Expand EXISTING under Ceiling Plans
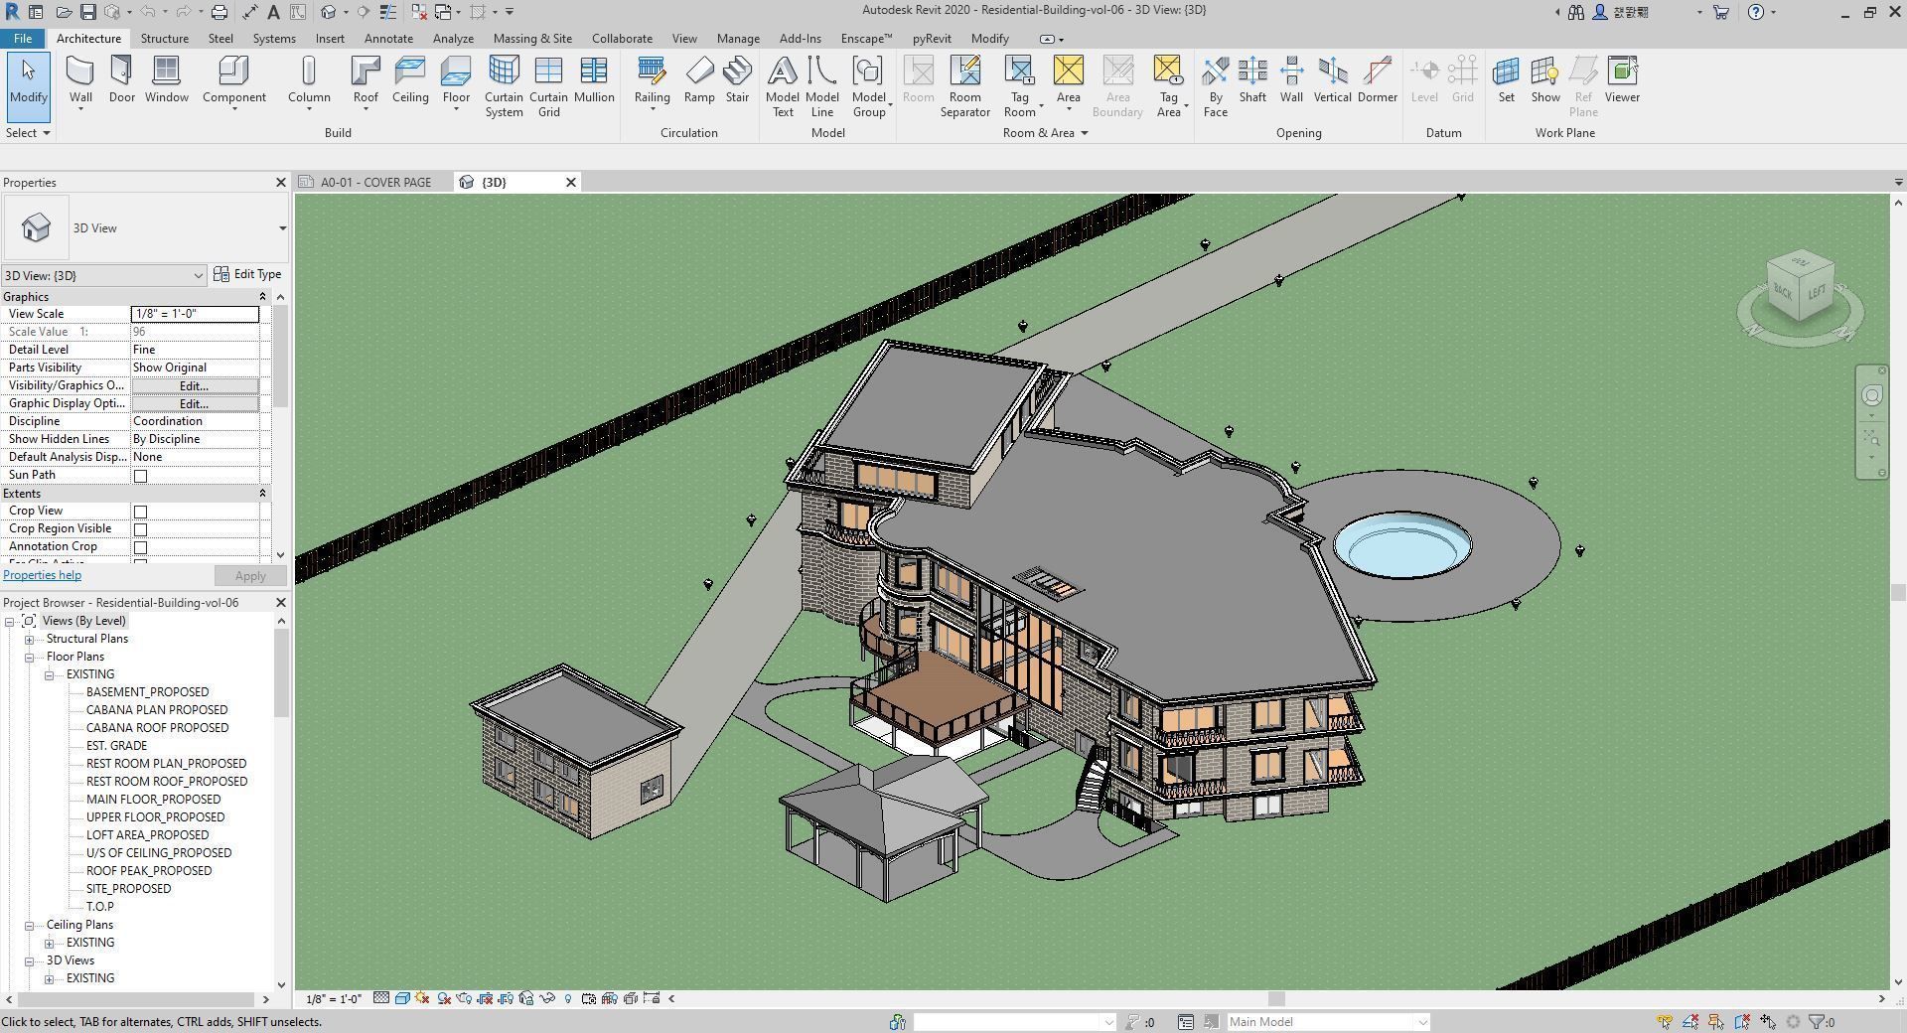The height and width of the screenshot is (1033, 1907). pyautogui.click(x=50, y=944)
